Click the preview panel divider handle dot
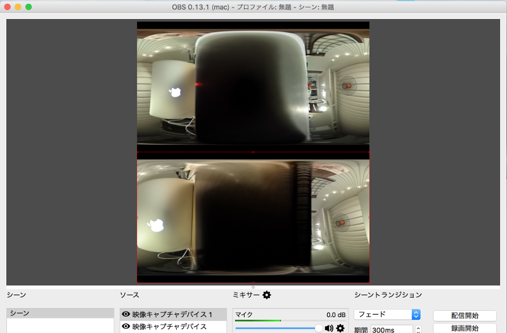The image size is (507, 333). (x=253, y=287)
